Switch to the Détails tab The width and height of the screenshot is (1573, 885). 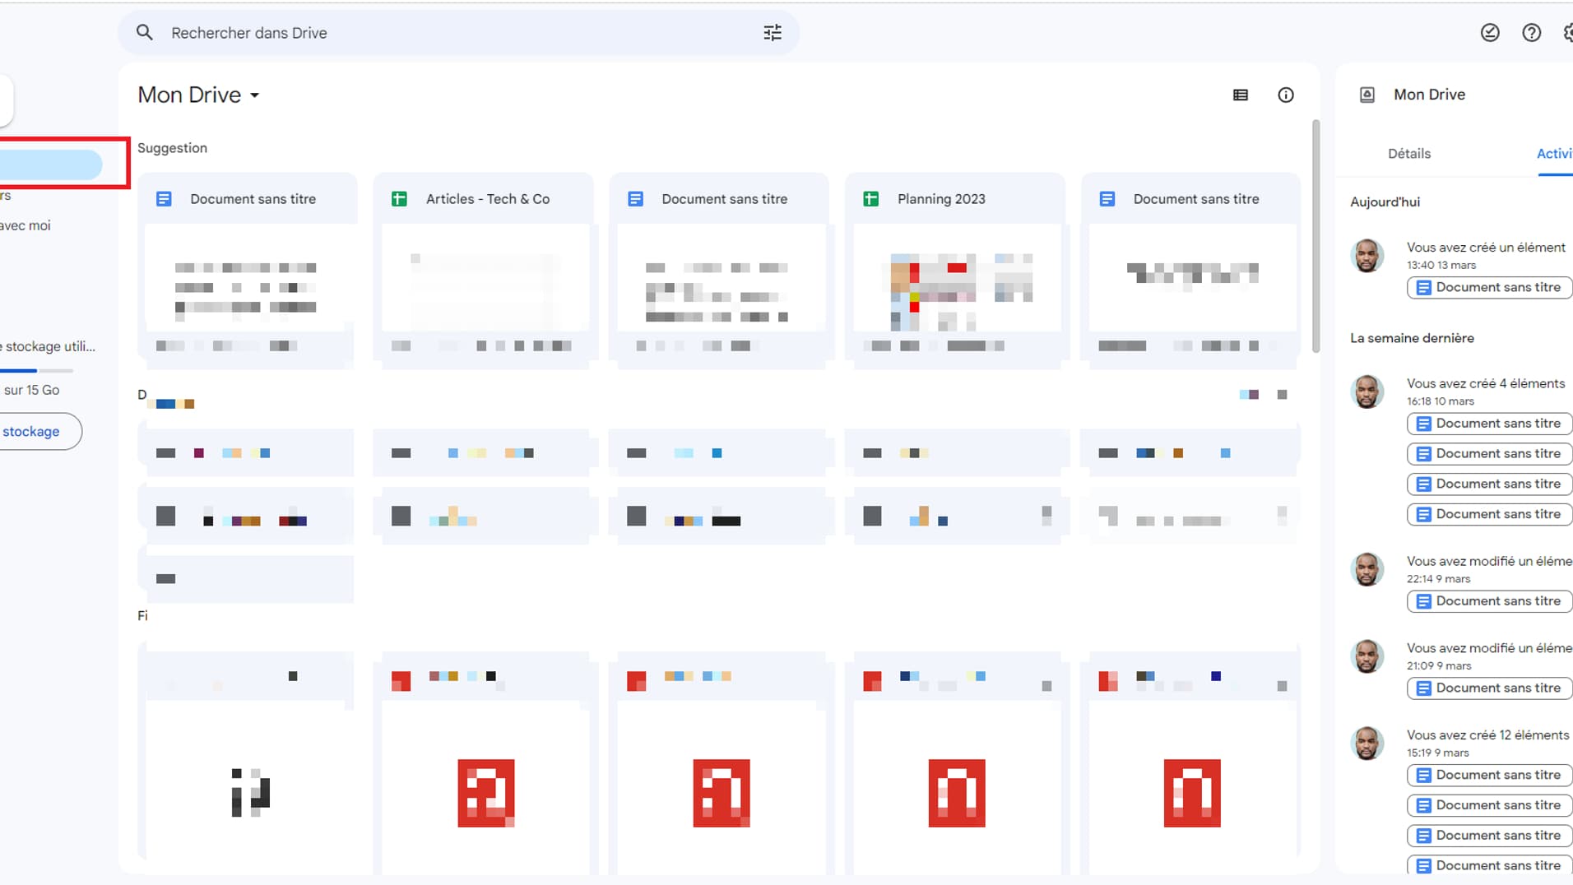pos(1408,154)
